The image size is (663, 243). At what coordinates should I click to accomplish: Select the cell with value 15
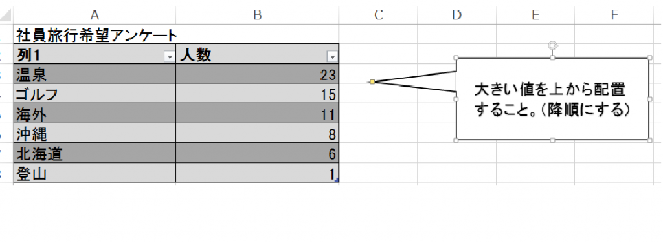click(x=257, y=94)
